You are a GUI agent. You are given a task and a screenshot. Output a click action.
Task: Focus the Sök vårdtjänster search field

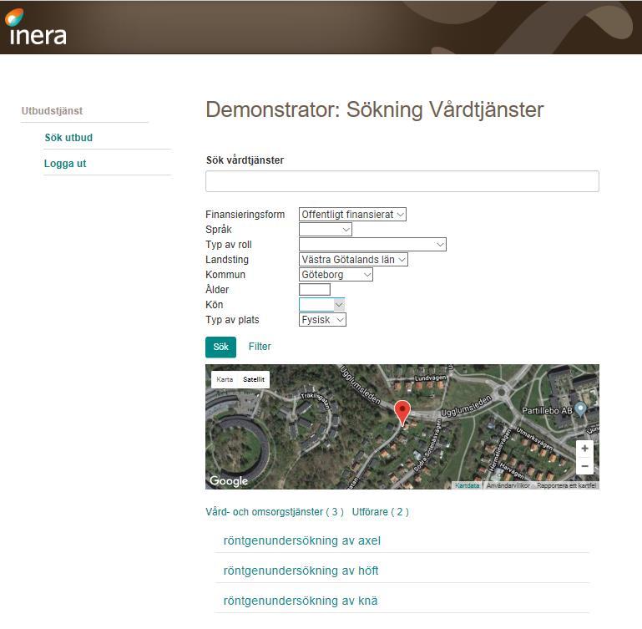(402, 181)
